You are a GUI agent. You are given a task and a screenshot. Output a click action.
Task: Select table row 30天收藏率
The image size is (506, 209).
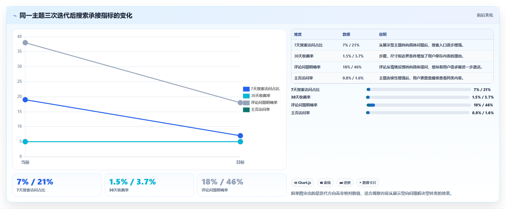392,56
